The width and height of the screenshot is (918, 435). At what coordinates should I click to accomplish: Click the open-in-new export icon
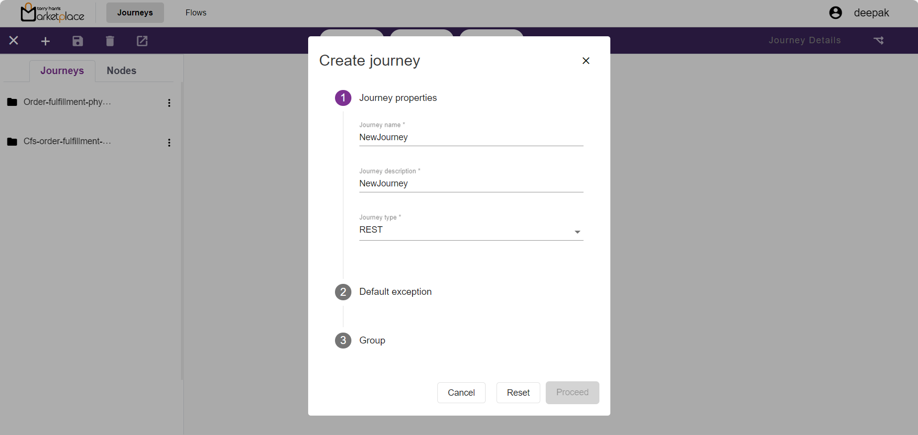point(142,41)
